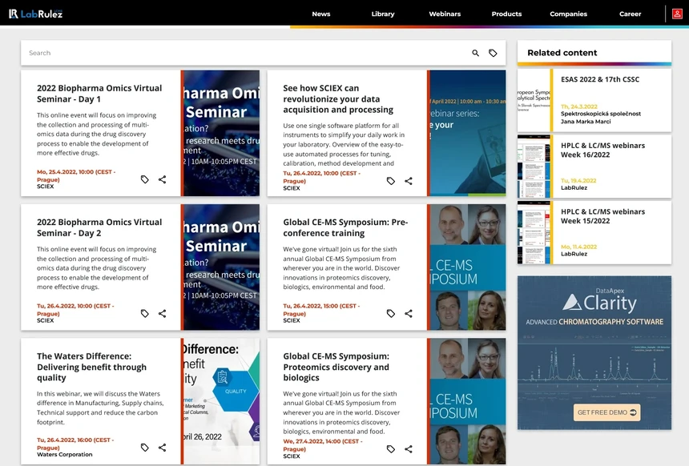Go to the Webinars section
The height and width of the screenshot is (466, 689).
pyautogui.click(x=445, y=14)
